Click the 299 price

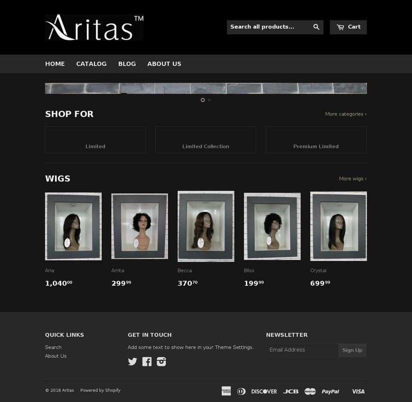[x=121, y=283]
